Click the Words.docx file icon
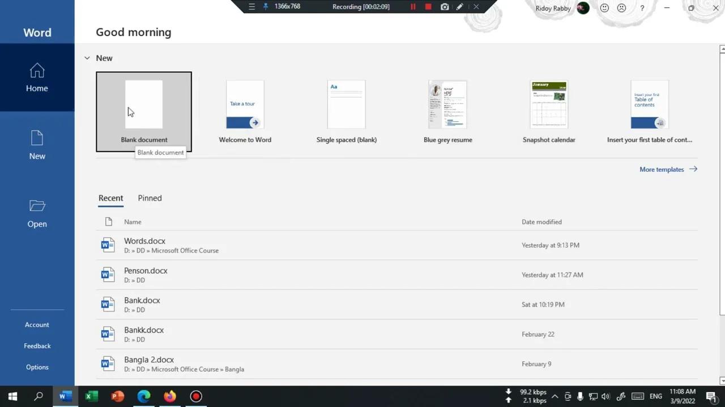Image resolution: width=725 pixels, height=407 pixels. [x=108, y=245]
